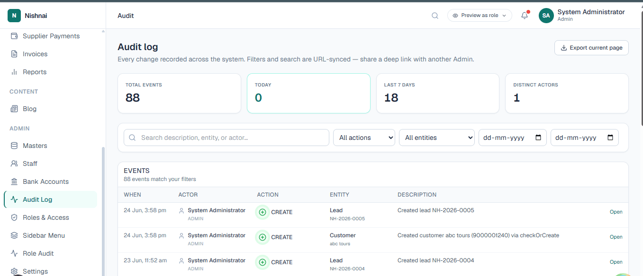Click the ENTITY column header
Screen dimensions: 643x276
[339, 195]
